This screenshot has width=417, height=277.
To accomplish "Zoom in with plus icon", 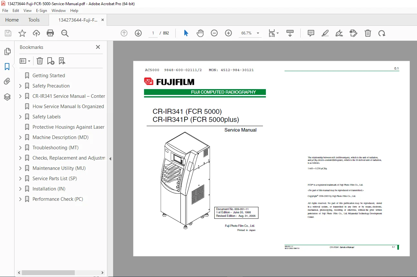I will point(228,33).
